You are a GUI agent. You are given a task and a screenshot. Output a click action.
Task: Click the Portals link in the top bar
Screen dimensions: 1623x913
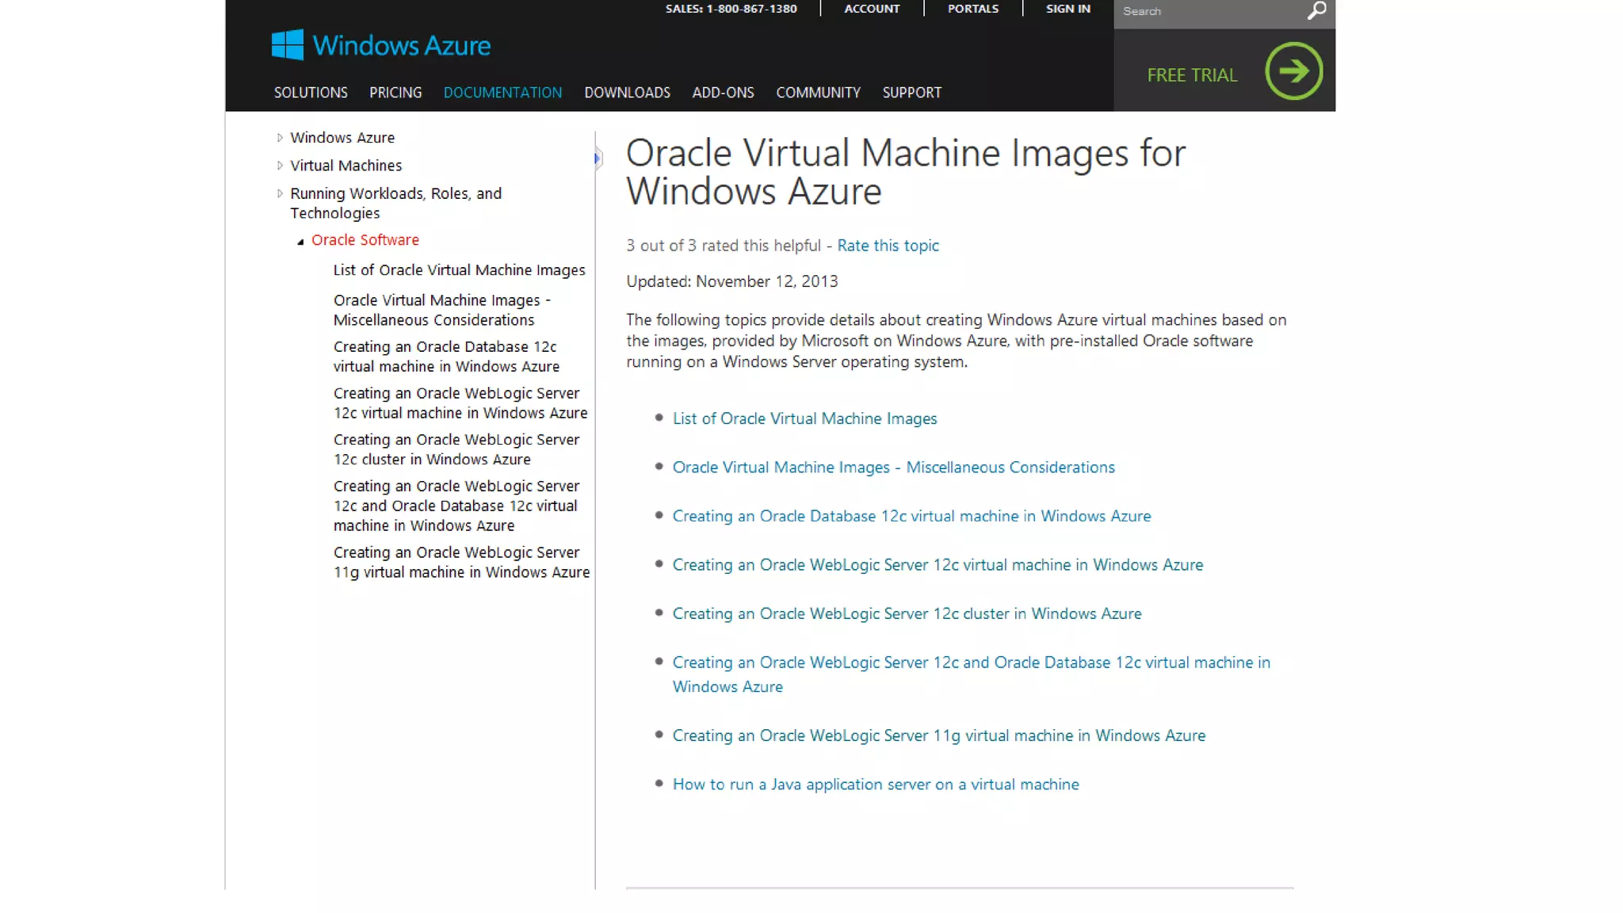point(972,9)
